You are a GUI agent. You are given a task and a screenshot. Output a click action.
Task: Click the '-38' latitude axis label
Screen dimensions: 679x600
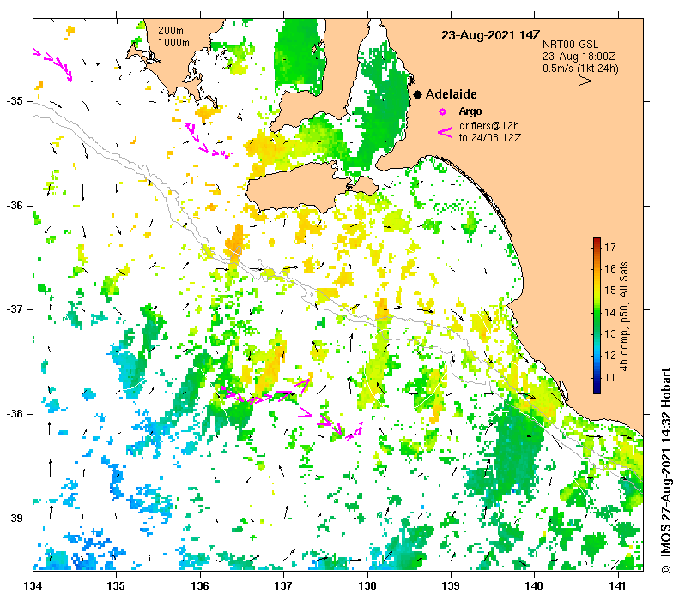[15, 414]
